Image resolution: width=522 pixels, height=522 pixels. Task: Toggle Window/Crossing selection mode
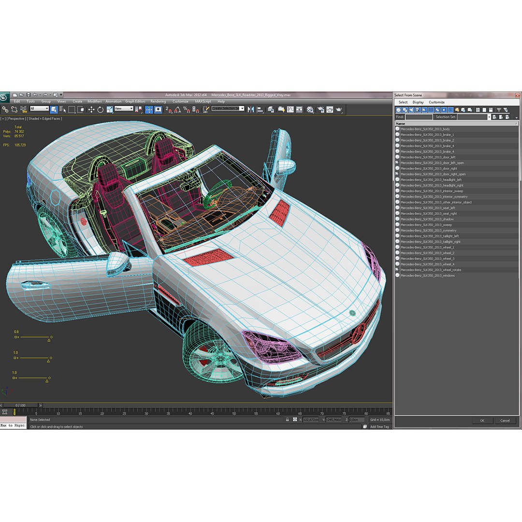(81, 109)
